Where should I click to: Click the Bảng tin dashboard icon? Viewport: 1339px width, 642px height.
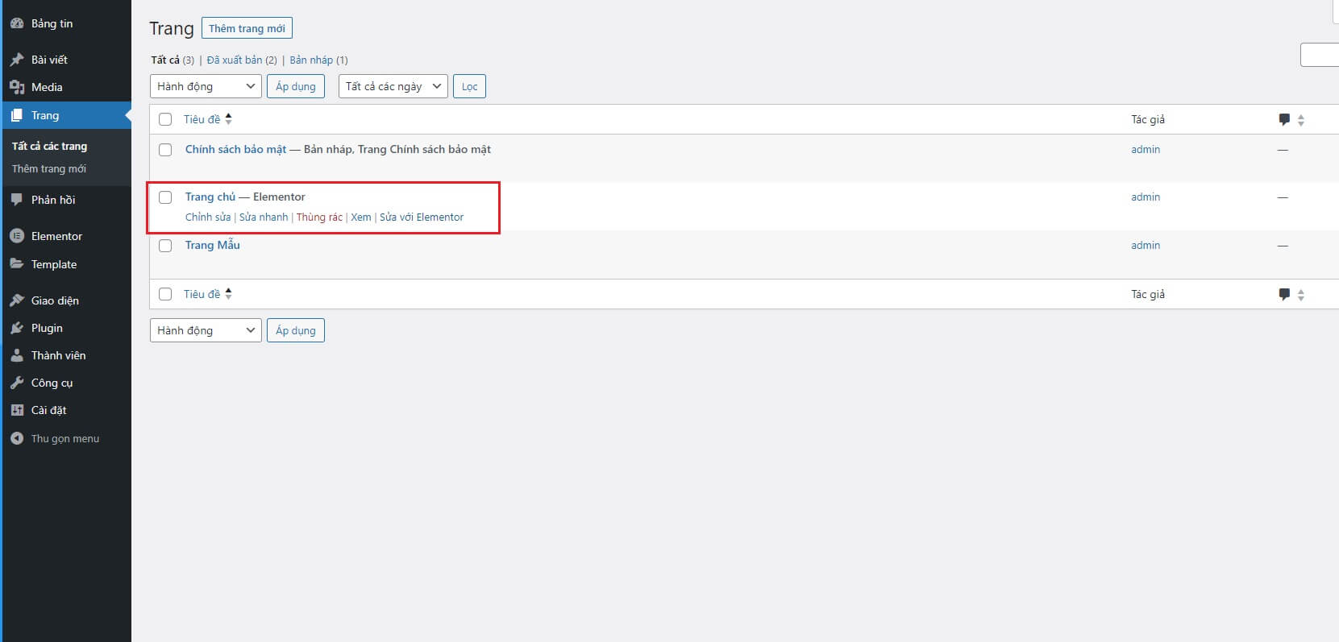coord(17,23)
